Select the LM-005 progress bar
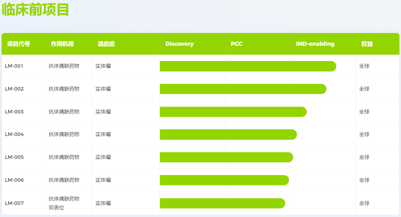The width and height of the screenshot is (401, 217). [x=226, y=157]
